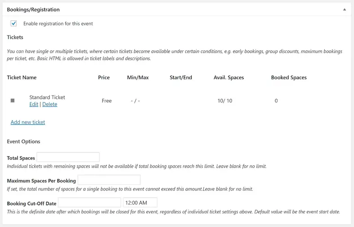The width and height of the screenshot is (354, 227).
Task: Delete the Standard Ticket
Action: 49,104
